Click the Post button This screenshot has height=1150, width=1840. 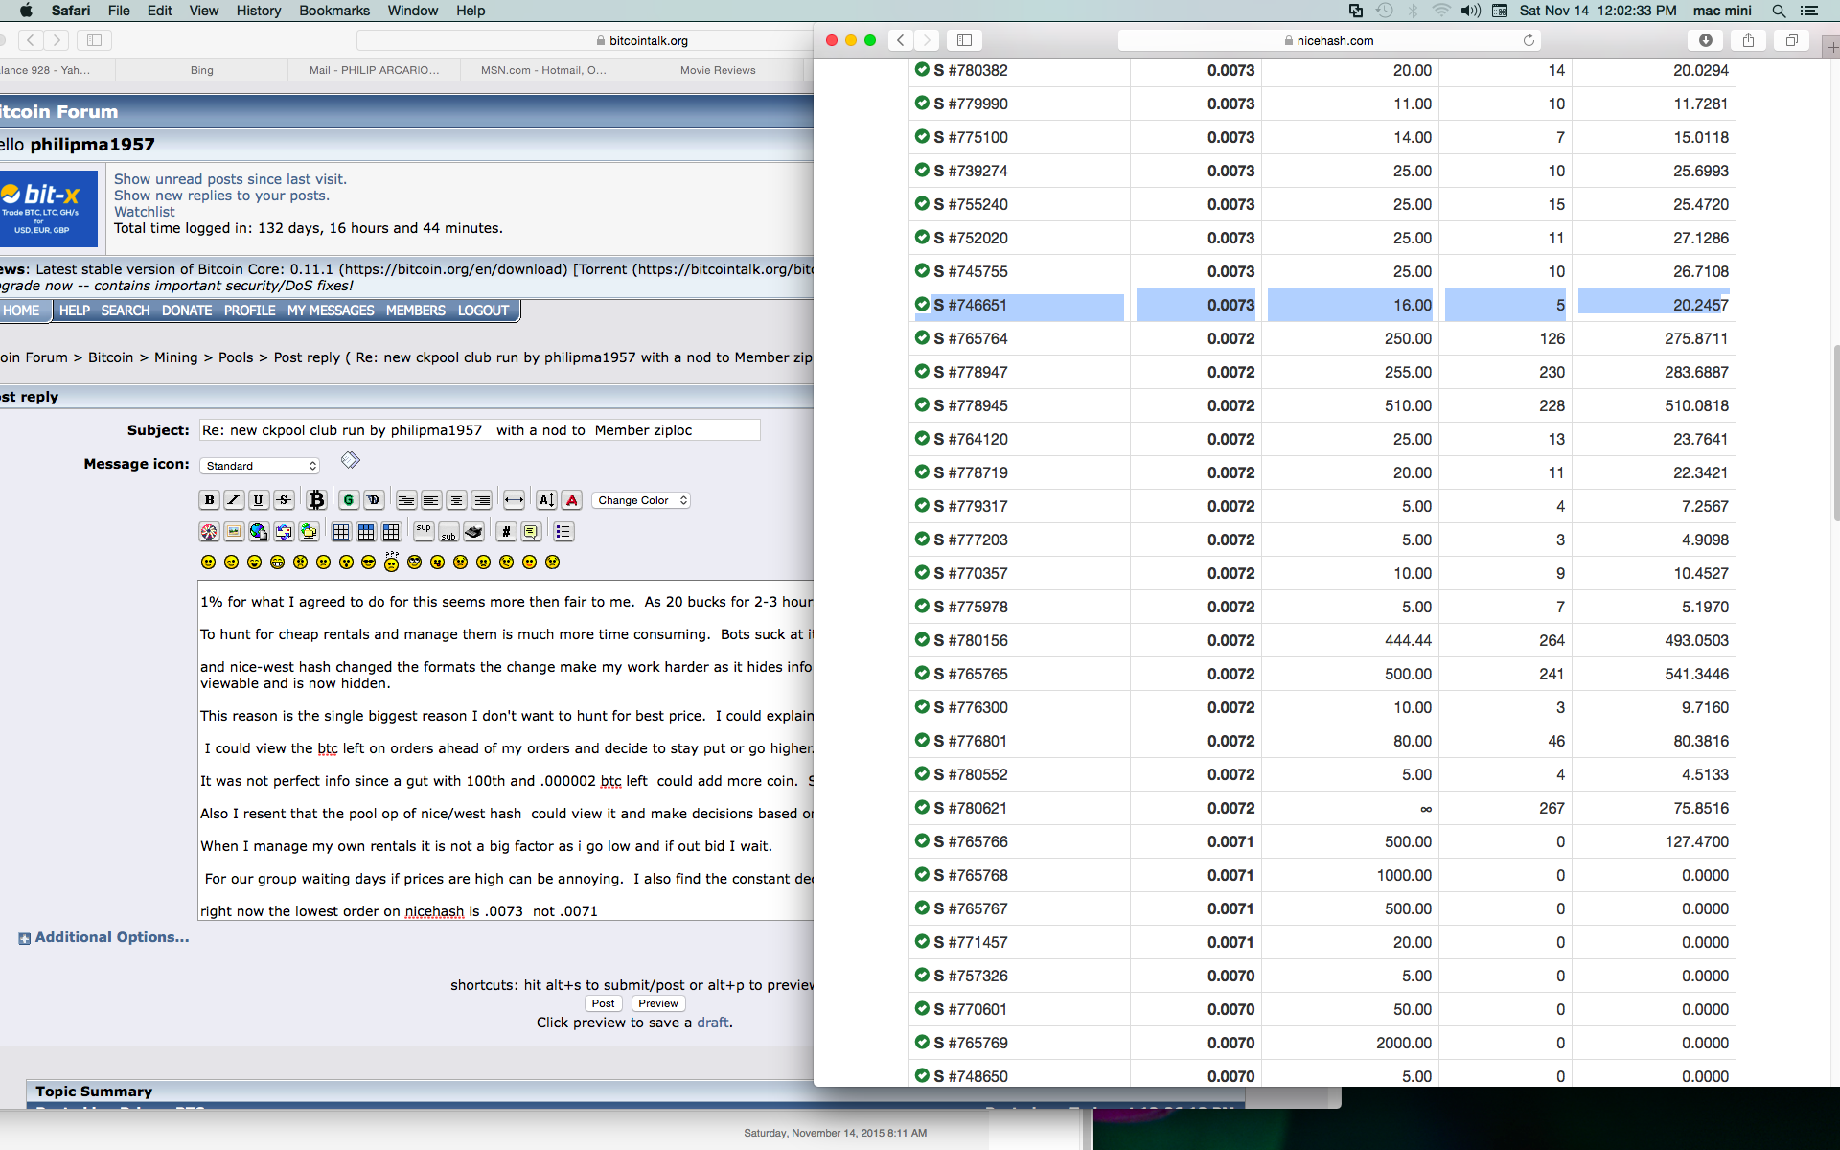tap(604, 1003)
